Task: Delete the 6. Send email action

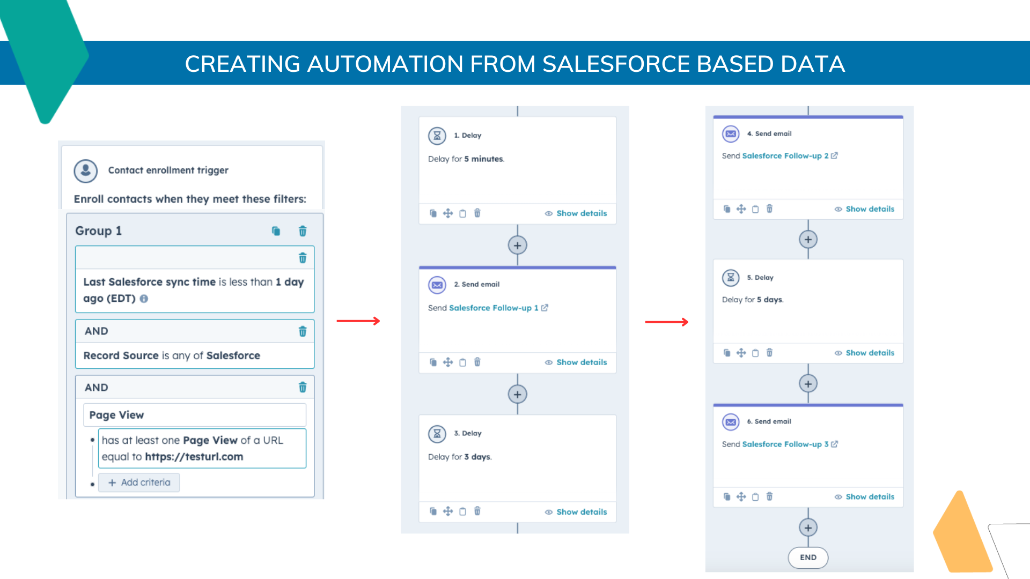Action: coord(769,497)
